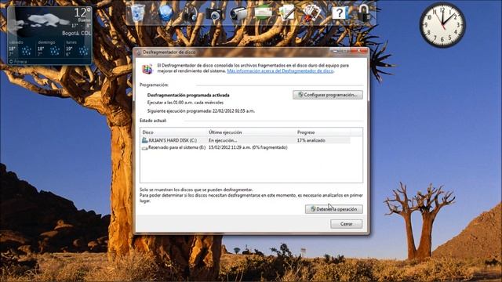Launch the playing cards game icon
The image size is (502, 282).
(312, 13)
